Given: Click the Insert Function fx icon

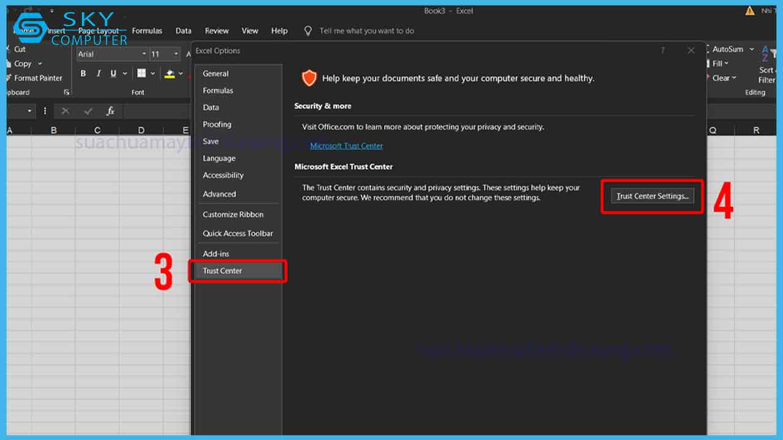Looking at the screenshot, I should pyautogui.click(x=111, y=111).
